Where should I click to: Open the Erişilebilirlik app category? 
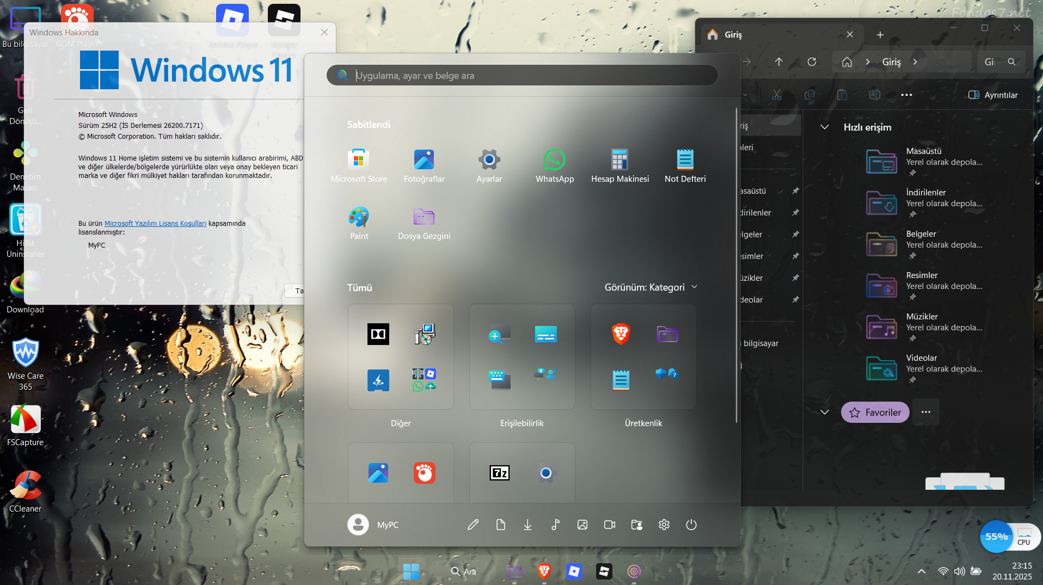[522, 356]
